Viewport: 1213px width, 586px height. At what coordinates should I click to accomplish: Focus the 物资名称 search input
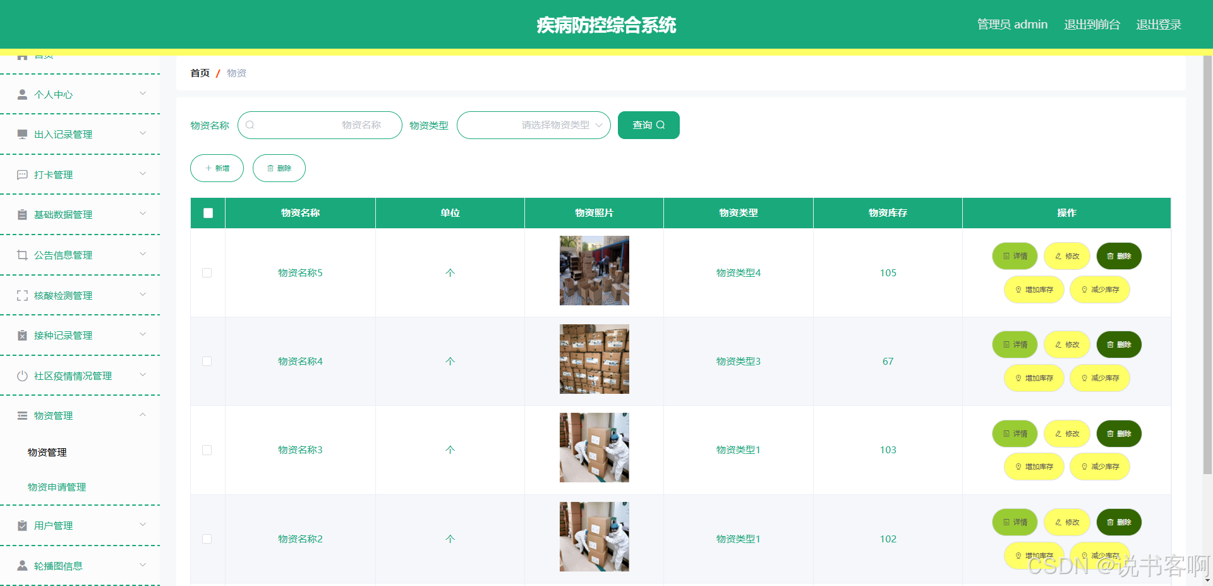pos(320,125)
